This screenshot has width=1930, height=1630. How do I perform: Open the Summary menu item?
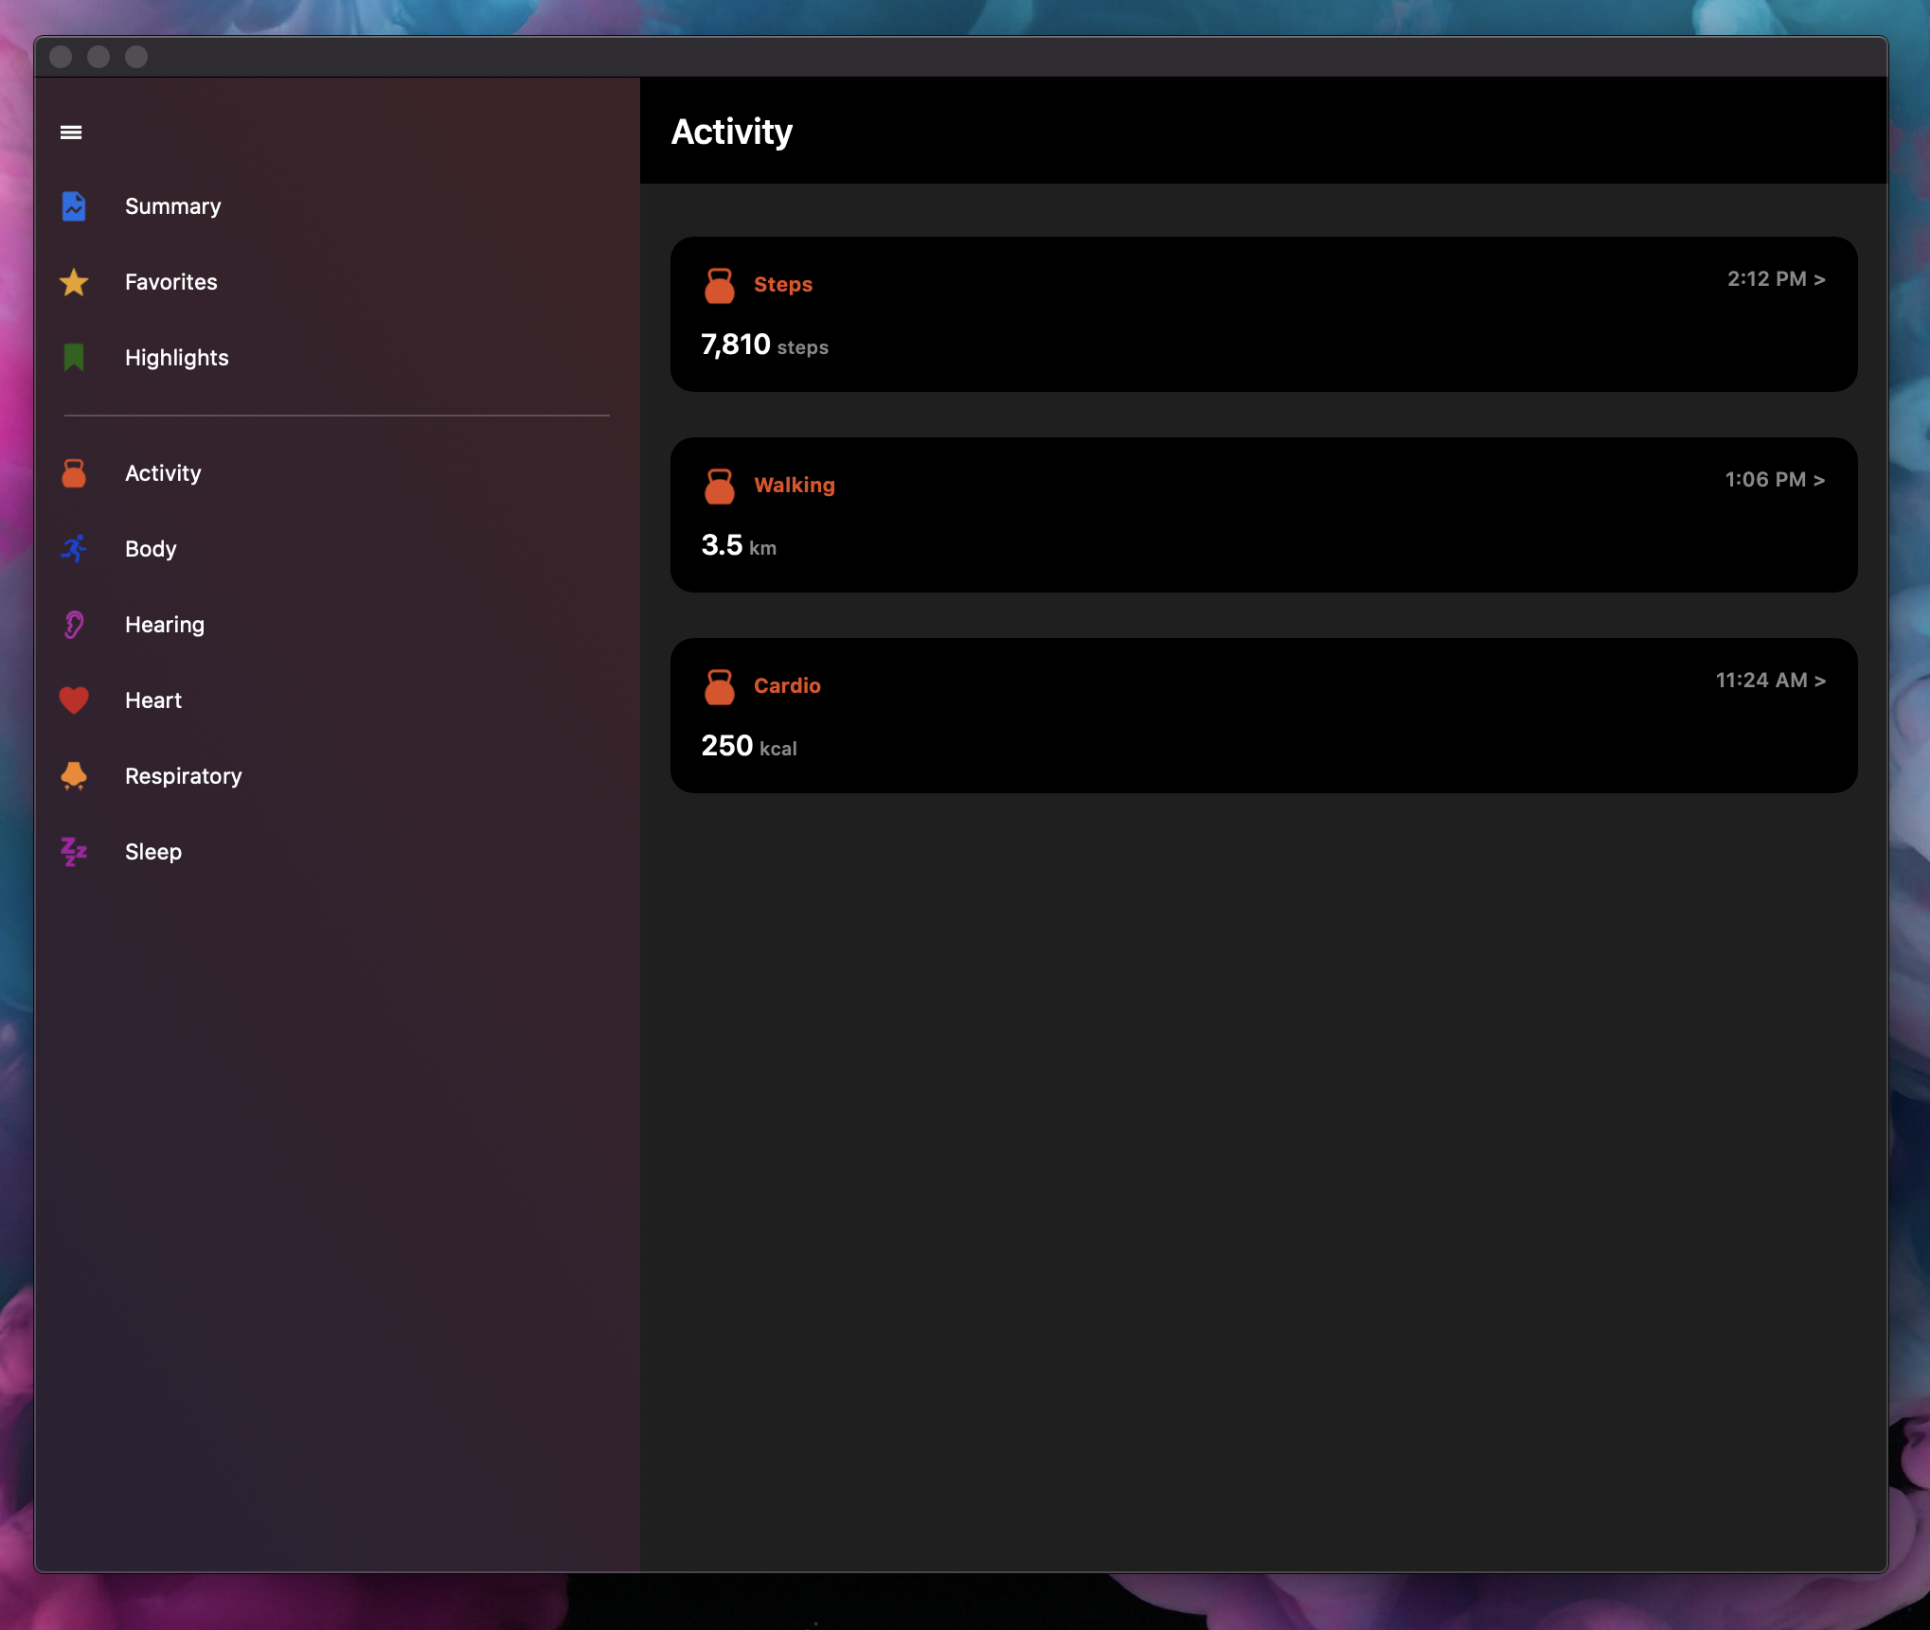click(172, 206)
